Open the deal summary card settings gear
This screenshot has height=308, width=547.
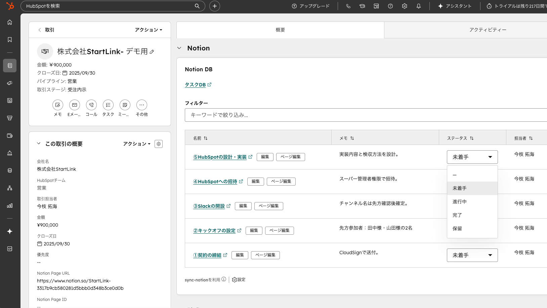click(x=159, y=144)
